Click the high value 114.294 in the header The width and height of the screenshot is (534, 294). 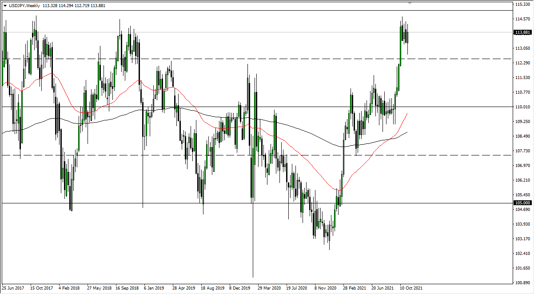click(58, 6)
